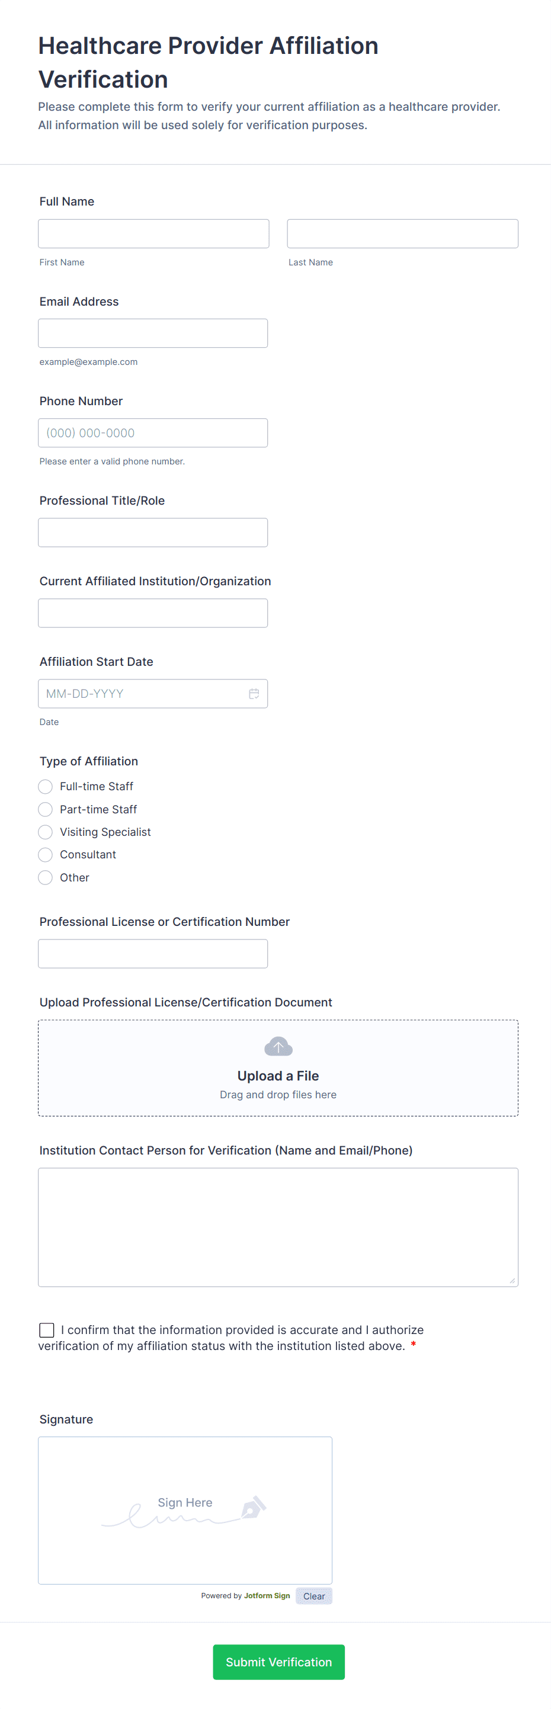Click the Phone Number input box
The width and height of the screenshot is (551, 1709).
(153, 432)
